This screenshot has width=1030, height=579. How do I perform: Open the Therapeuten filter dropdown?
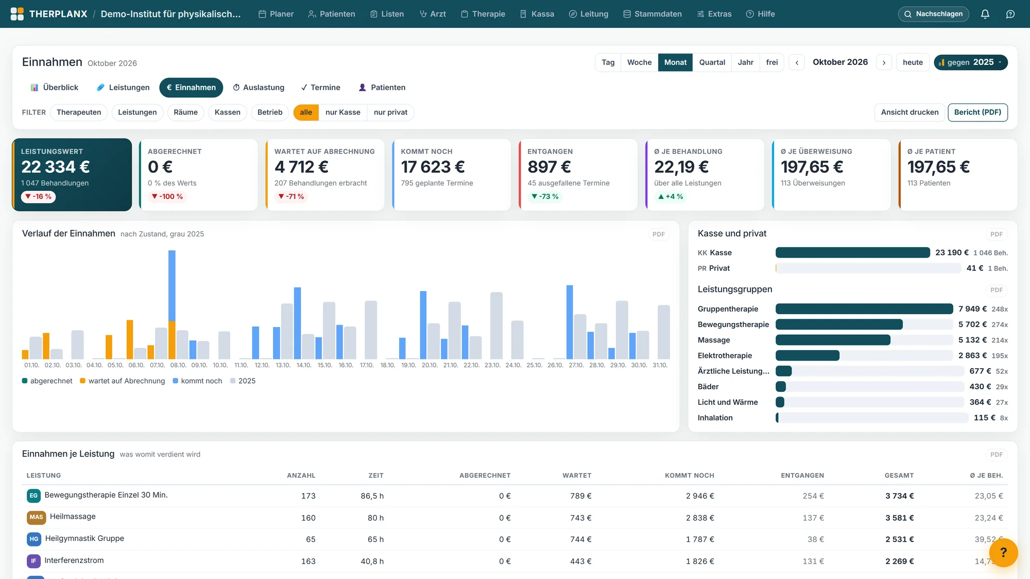coord(79,112)
